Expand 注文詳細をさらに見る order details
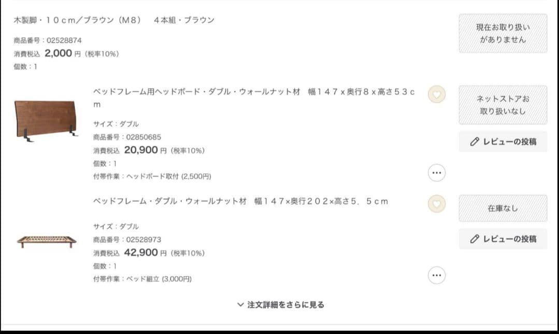 pyautogui.click(x=285, y=304)
